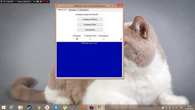Open the О Программе tab
Image resolution: width=195 pixels, height=110 pixels.
tap(83, 10)
